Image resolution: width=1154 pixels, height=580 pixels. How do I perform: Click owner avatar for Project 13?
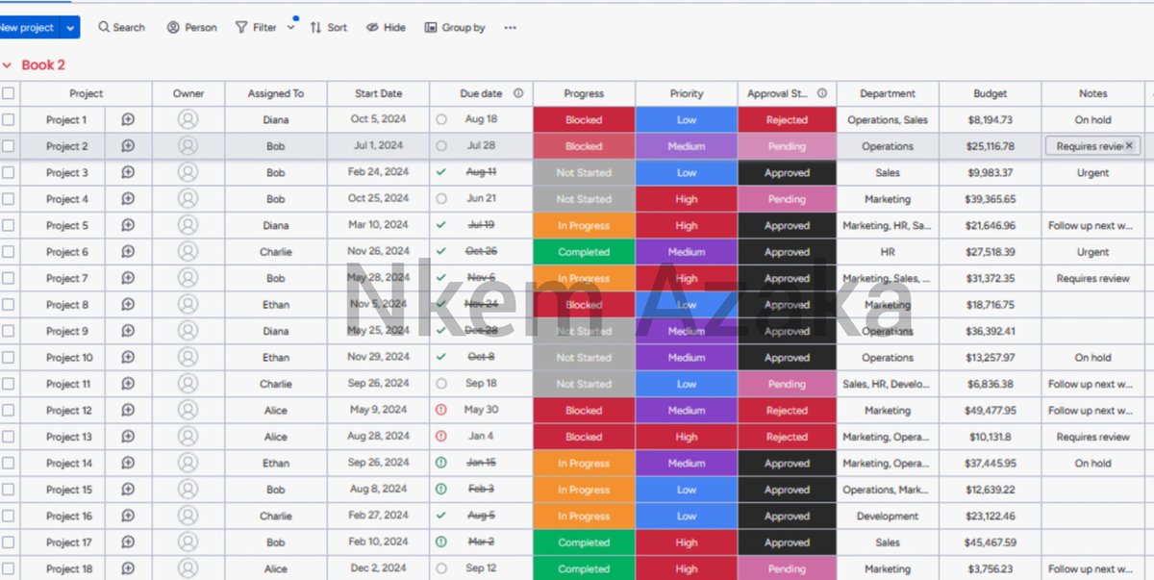click(188, 437)
